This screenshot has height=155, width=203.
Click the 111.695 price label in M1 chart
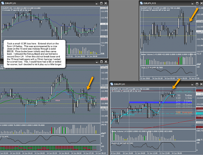(x=104, y=43)
